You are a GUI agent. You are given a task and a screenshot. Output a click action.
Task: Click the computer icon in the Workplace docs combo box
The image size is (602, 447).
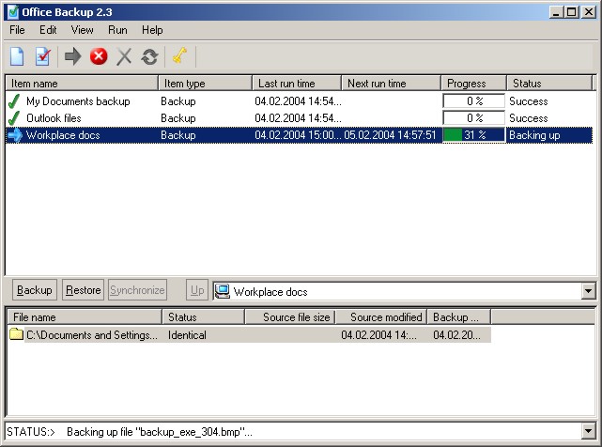[223, 291]
